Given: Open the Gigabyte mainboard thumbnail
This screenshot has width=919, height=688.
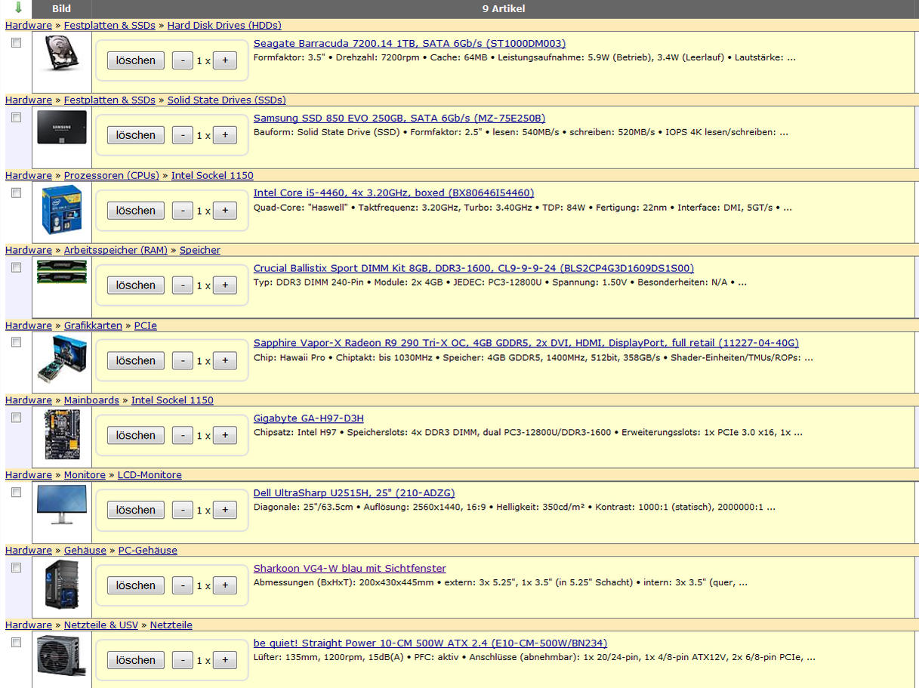Looking at the screenshot, I should (62, 434).
